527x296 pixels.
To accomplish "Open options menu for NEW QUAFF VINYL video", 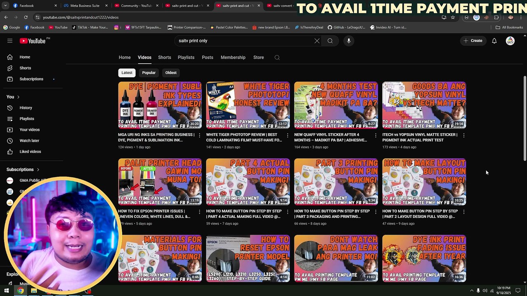I will click(x=375, y=135).
